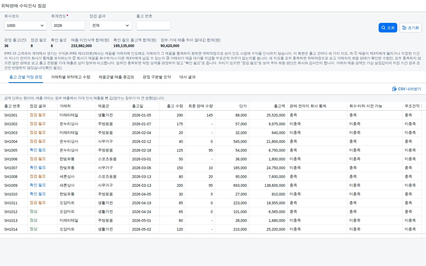
Task: Click the 2026-05-02 date in row SH1014
Action: pos(142,229)
